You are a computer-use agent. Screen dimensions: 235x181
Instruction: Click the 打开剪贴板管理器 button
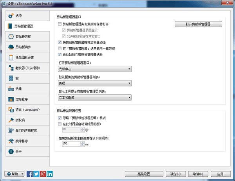[198, 24]
